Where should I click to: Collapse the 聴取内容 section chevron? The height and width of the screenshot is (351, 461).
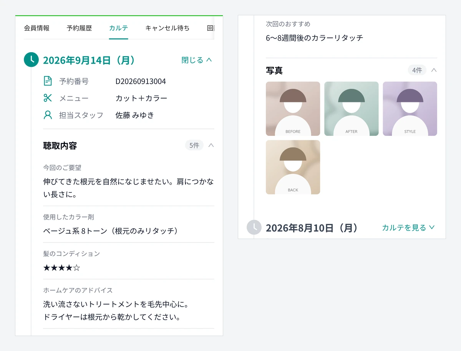point(211,145)
